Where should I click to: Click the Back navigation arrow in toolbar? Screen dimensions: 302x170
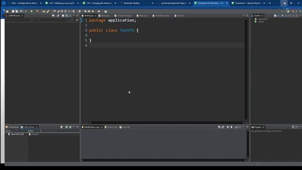pos(93,11)
